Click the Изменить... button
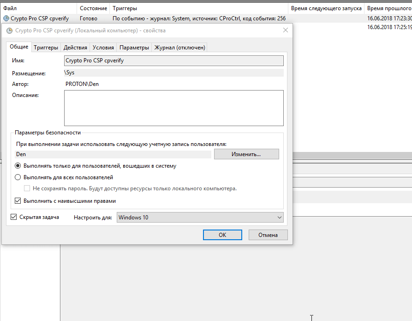Viewport: 412px width, 321px height. click(x=246, y=154)
